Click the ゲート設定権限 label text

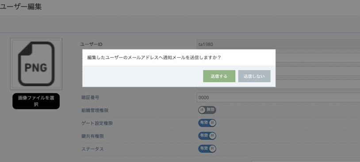click(x=97, y=123)
